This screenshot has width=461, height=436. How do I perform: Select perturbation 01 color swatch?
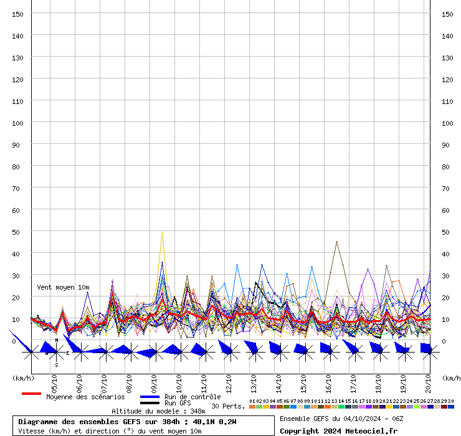[252, 407]
